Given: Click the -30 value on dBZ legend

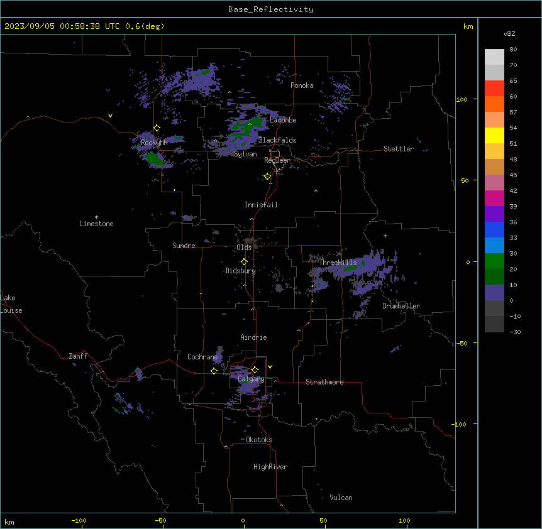Looking at the screenshot, I should pyautogui.click(x=515, y=332).
